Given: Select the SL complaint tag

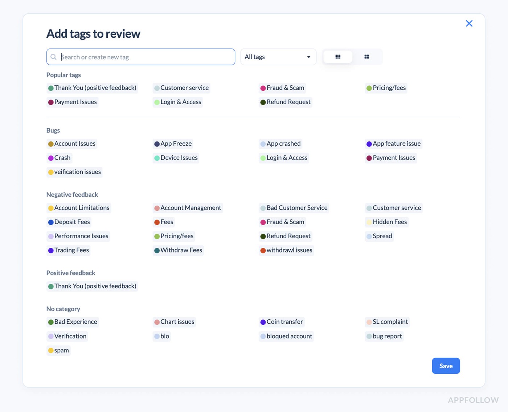Looking at the screenshot, I should (387, 322).
